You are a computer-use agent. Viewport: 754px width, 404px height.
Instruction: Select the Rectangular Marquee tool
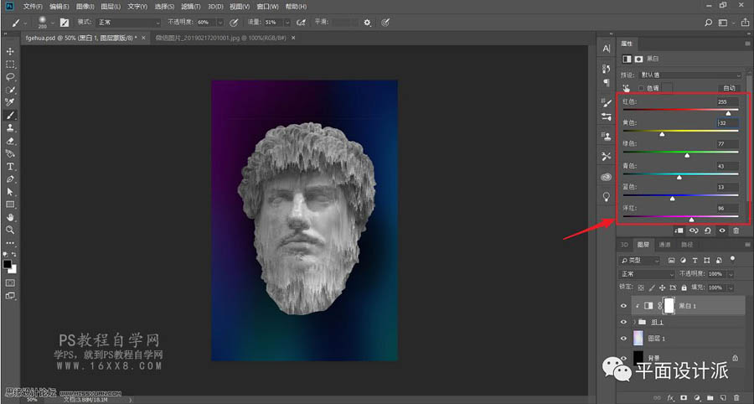click(x=10, y=64)
